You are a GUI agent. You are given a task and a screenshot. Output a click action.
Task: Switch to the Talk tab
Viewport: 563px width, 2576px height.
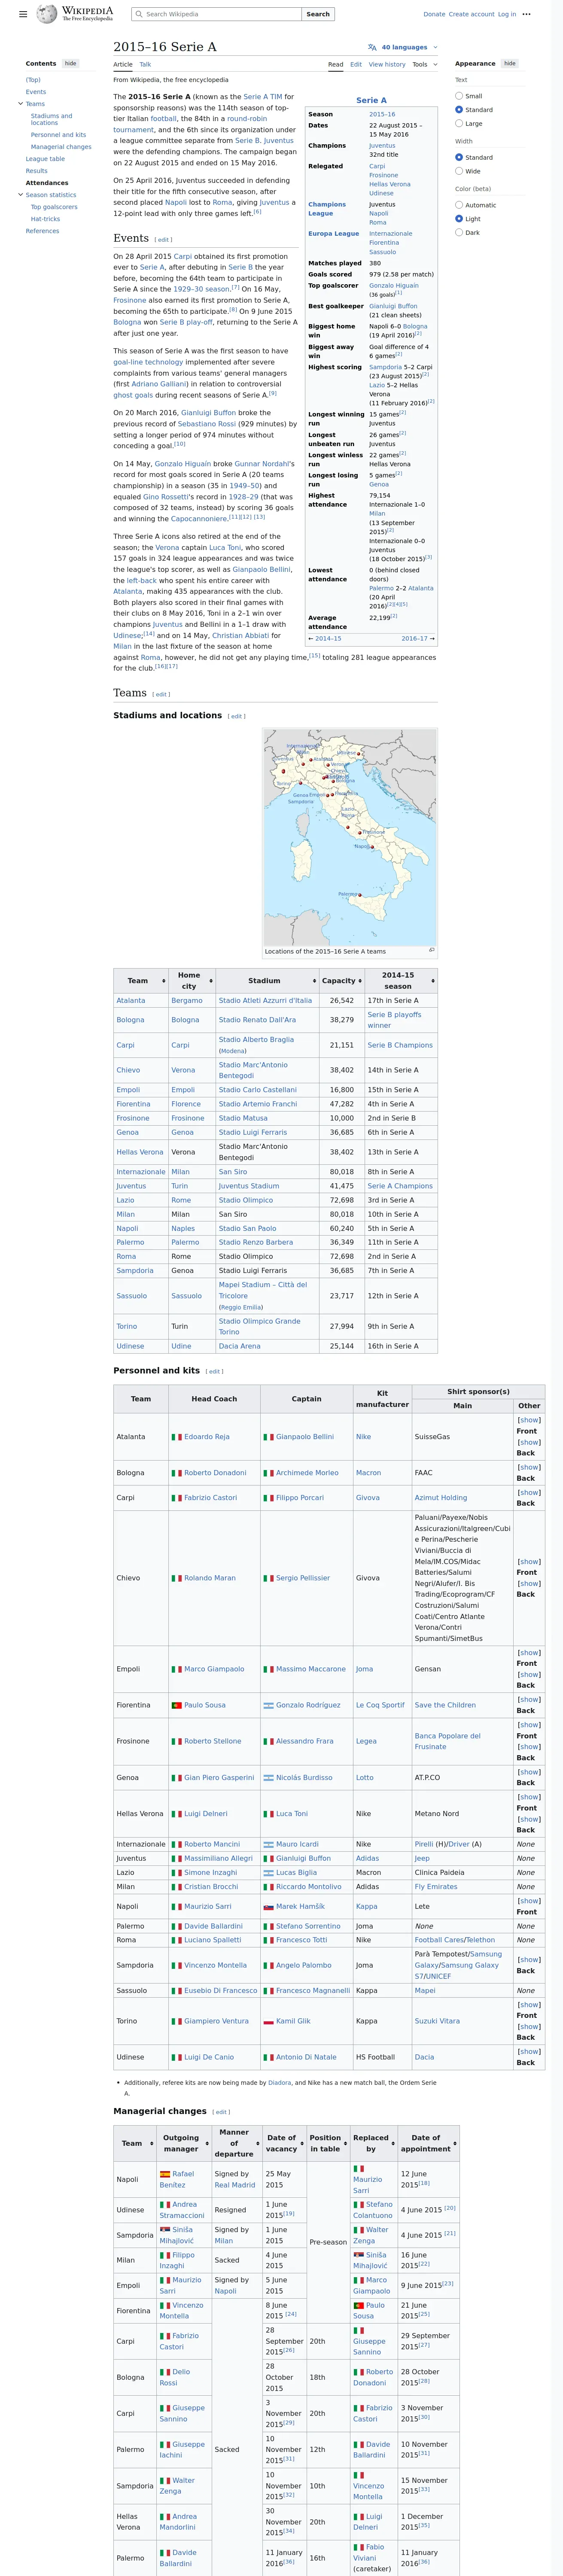(145, 64)
